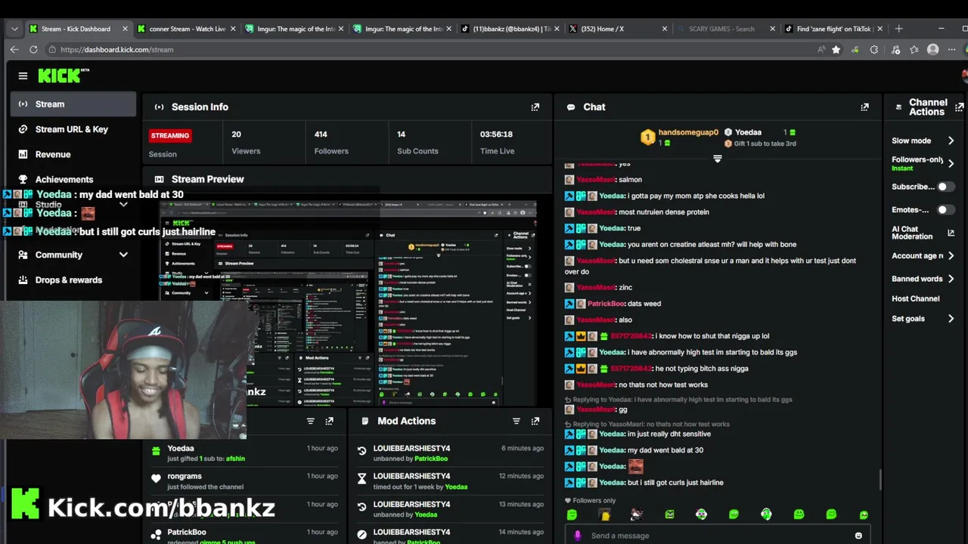This screenshot has height=544, width=968.
Task: Click the browser address bar URL
Action: pos(117,49)
